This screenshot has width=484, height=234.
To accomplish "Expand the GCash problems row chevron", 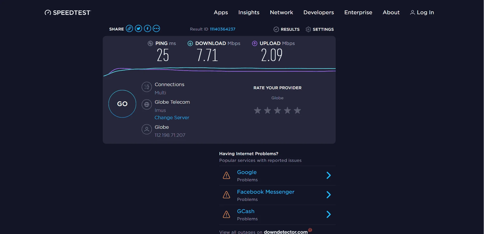I will click(x=329, y=214).
